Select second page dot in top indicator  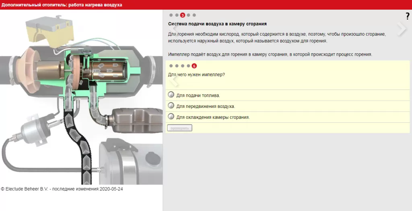tap(177, 15)
